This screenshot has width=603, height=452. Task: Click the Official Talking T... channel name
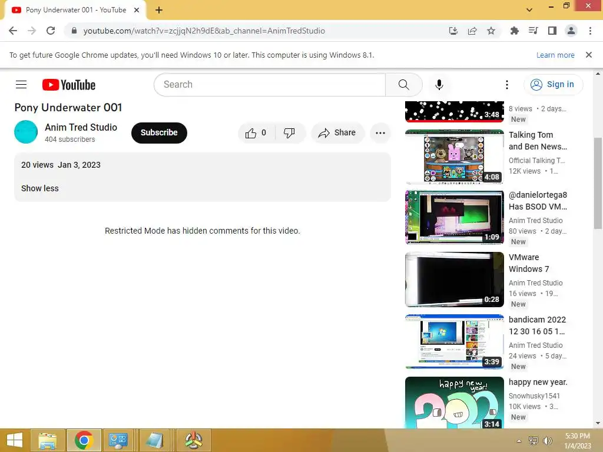(x=537, y=161)
